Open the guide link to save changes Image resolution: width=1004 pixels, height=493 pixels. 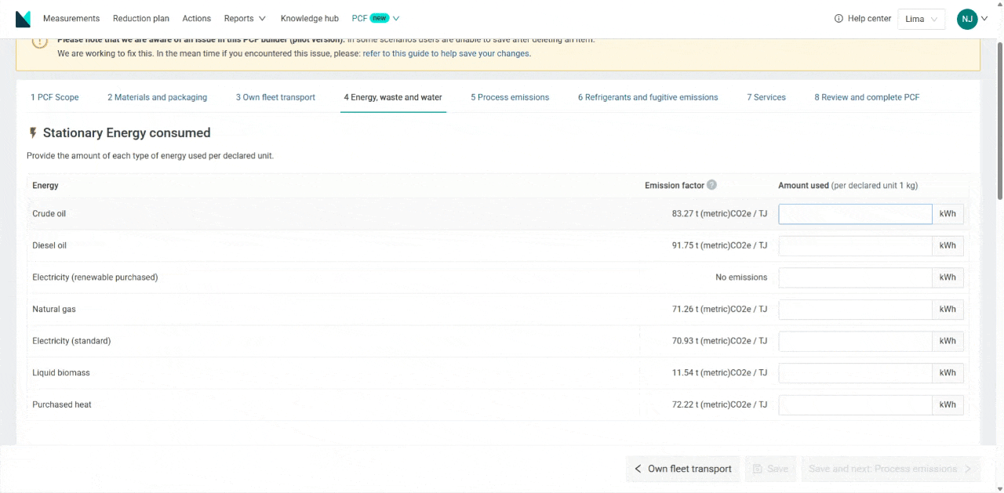446,54
